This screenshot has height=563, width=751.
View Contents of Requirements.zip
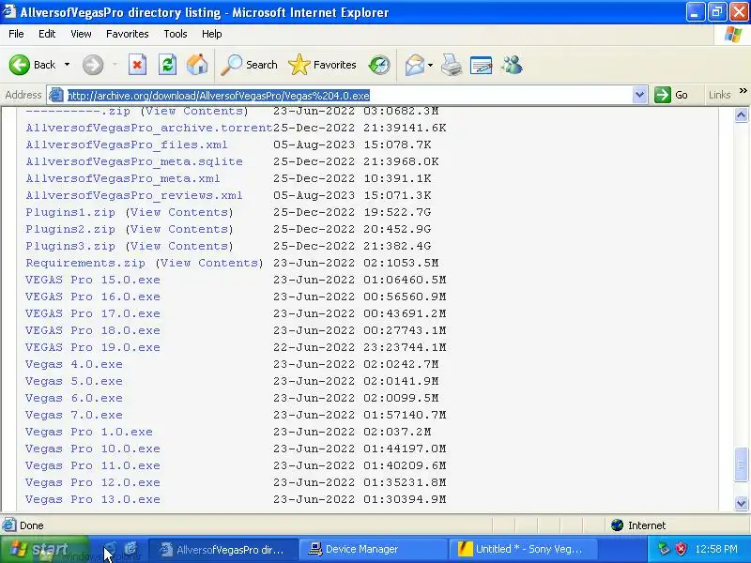point(209,263)
